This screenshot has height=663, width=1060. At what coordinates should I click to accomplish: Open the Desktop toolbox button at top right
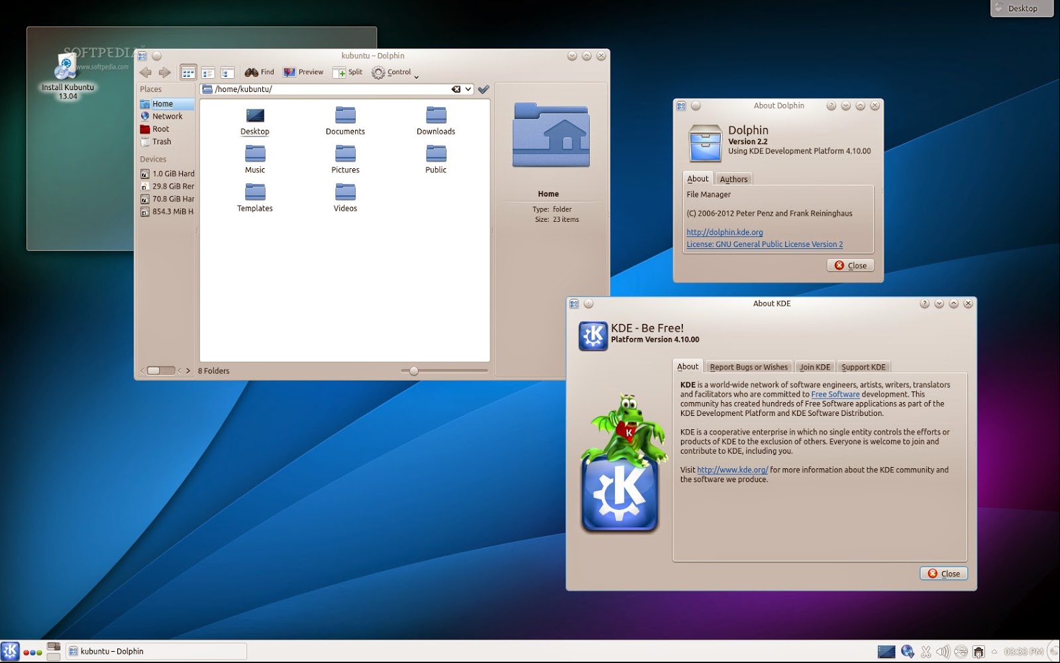point(1022,9)
